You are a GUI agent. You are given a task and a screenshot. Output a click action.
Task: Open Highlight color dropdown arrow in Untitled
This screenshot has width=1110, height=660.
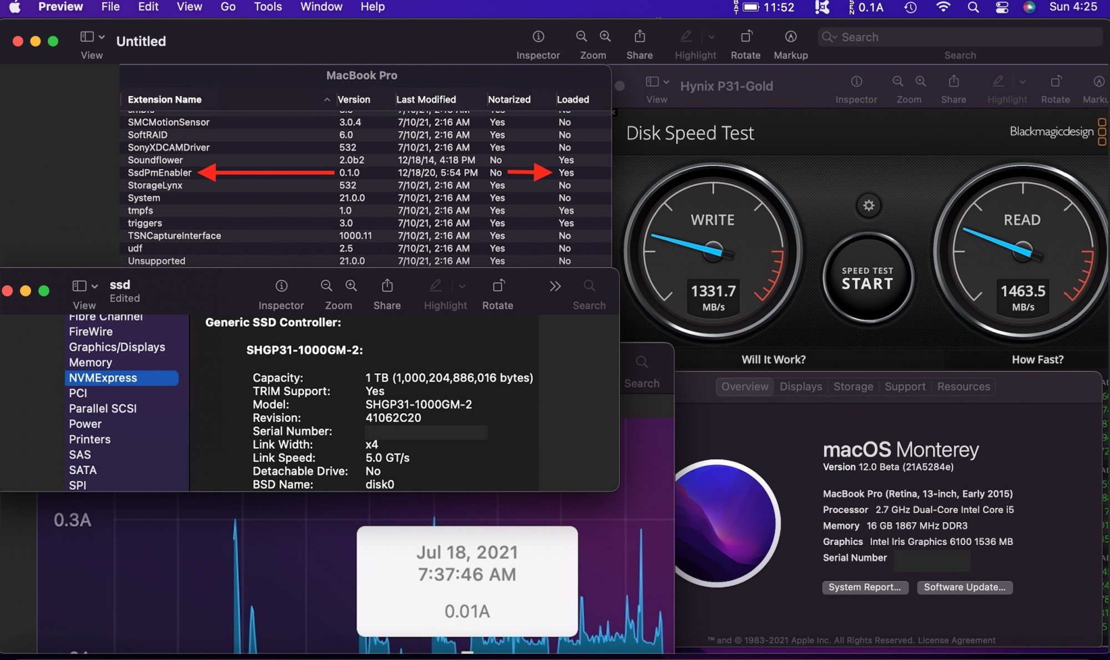click(712, 37)
